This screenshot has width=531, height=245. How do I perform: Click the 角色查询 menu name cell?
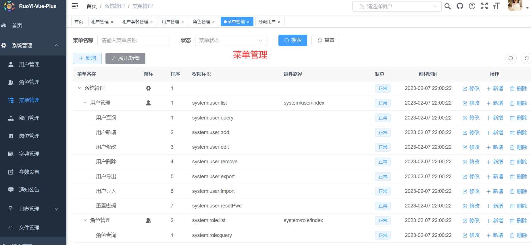coord(106,235)
